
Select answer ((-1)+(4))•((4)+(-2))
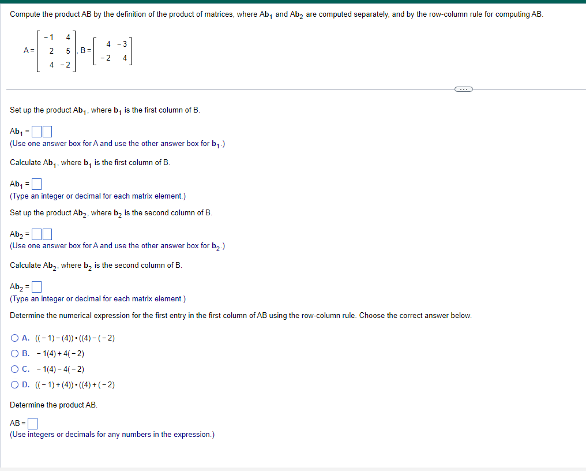[x=14, y=384]
